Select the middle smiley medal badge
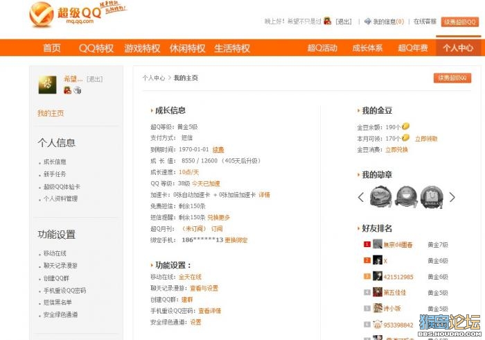Image resolution: width=485 pixels, height=340 pixels. tap(407, 196)
